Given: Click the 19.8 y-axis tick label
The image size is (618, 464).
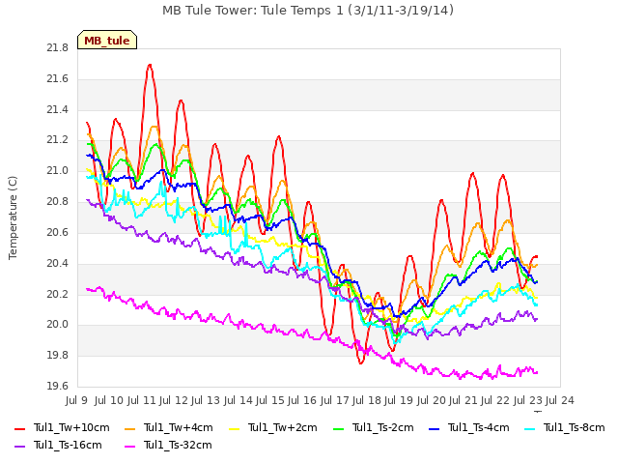Looking at the screenshot, I should (x=58, y=356).
